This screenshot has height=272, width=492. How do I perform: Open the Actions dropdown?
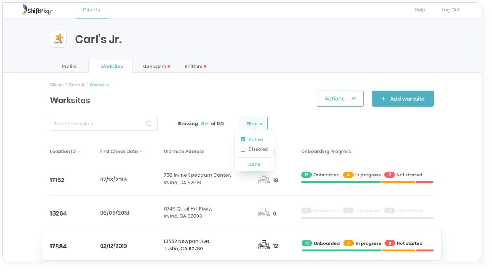340,99
